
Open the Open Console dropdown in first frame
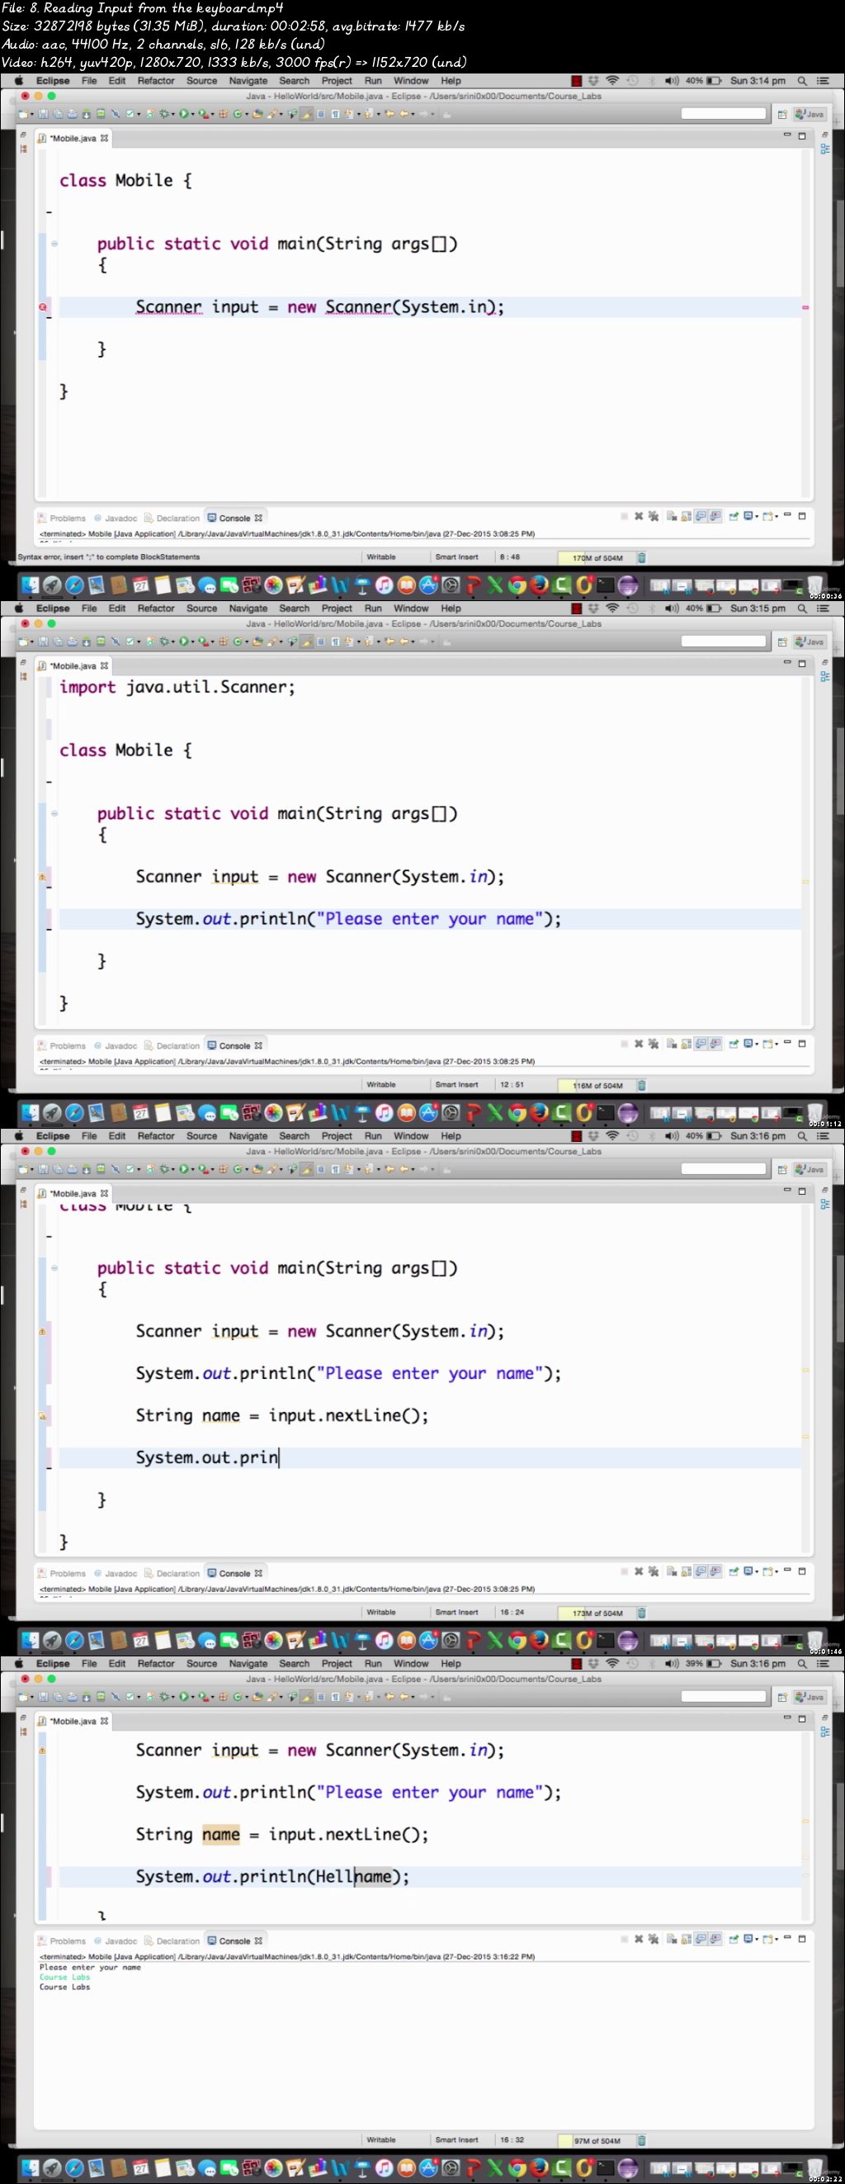pyautogui.click(x=777, y=515)
